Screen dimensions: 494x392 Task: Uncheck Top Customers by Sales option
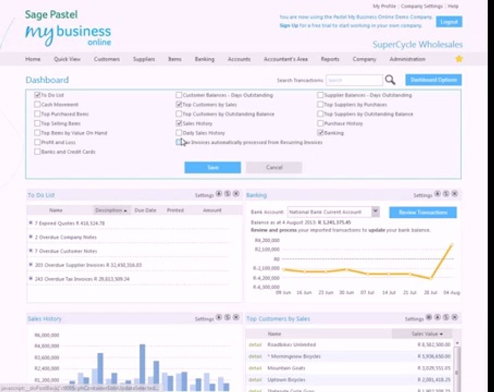point(178,105)
